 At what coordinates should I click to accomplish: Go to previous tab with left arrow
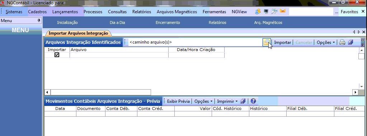[x=354, y=32]
